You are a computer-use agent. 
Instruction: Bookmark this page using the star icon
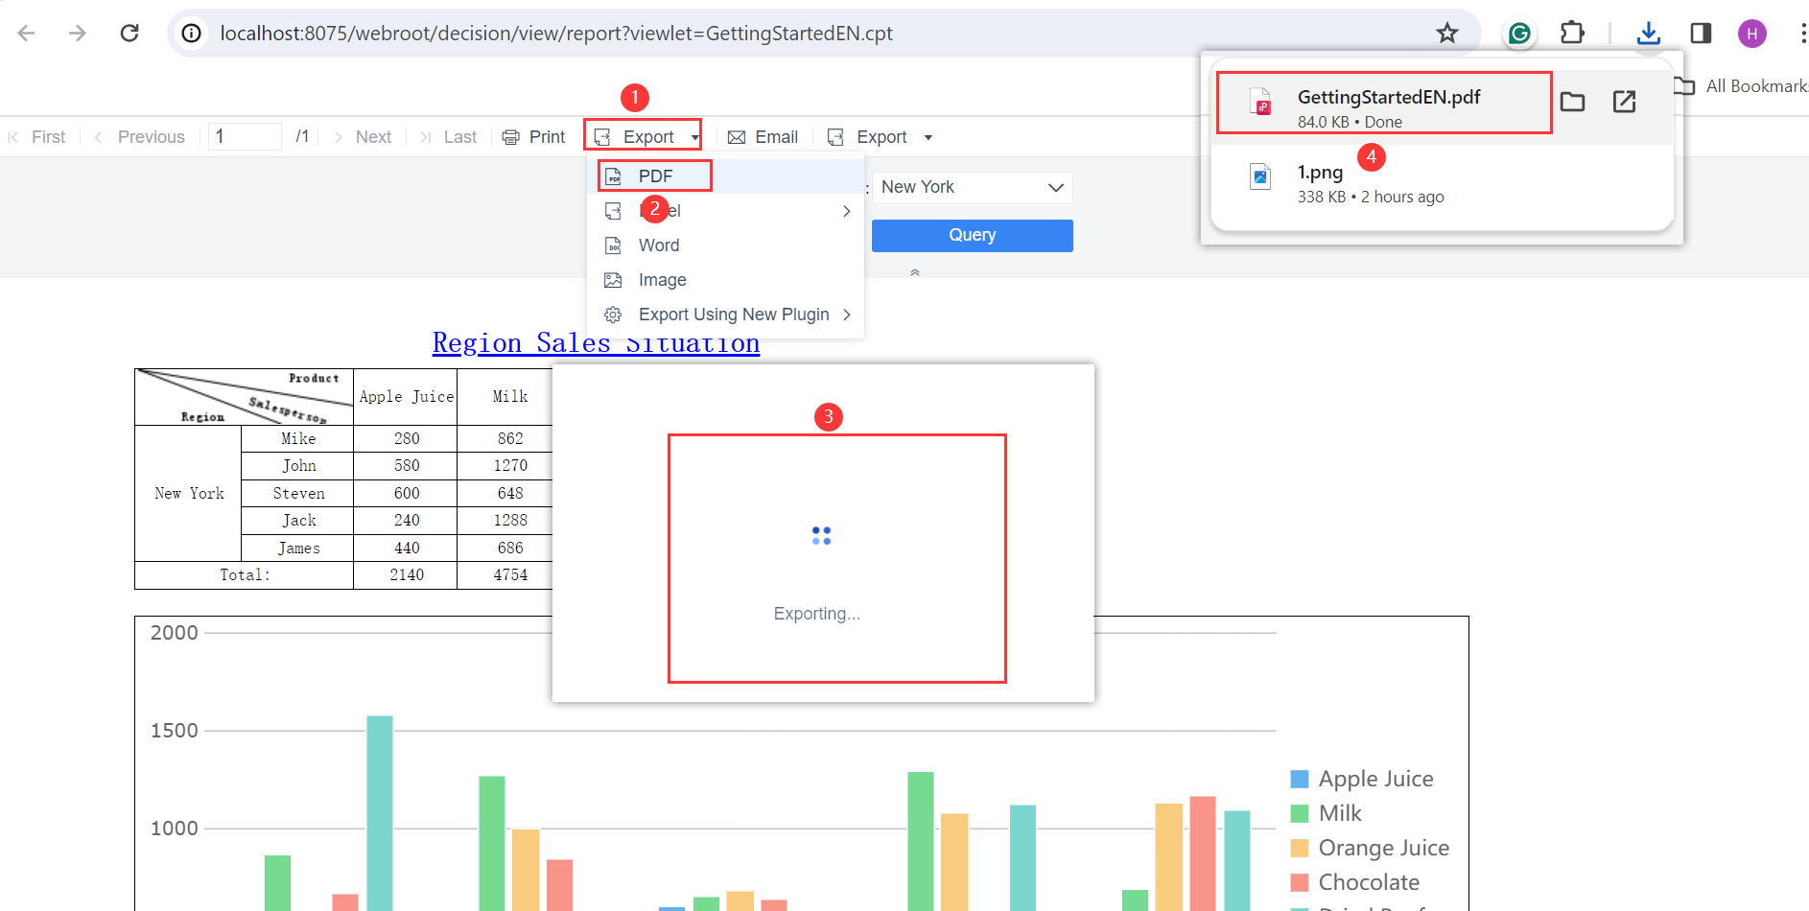[x=1448, y=32]
